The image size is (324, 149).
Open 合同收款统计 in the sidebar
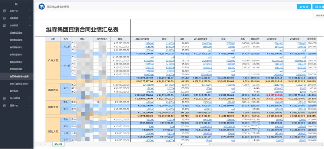[16, 55]
